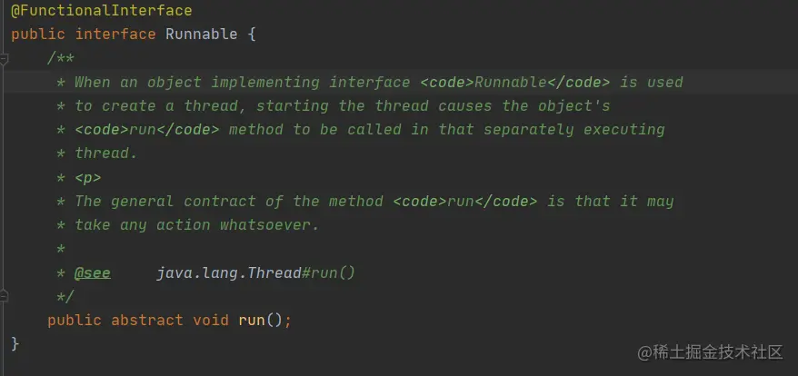Click the void return type
This screenshot has width=798, height=376.
[211, 320]
